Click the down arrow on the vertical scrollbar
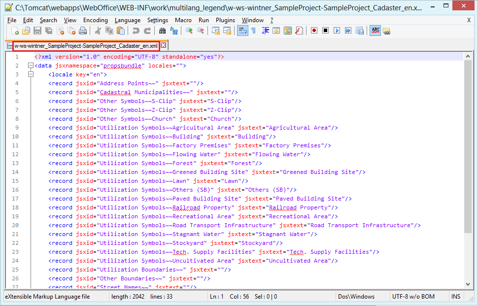The height and width of the screenshot is (306, 478). tap(468, 284)
